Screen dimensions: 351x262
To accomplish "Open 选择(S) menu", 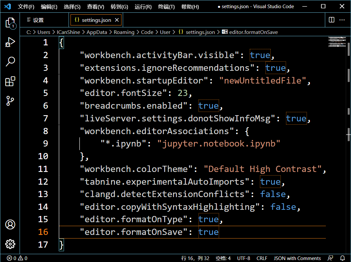I will click(x=72, y=7).
